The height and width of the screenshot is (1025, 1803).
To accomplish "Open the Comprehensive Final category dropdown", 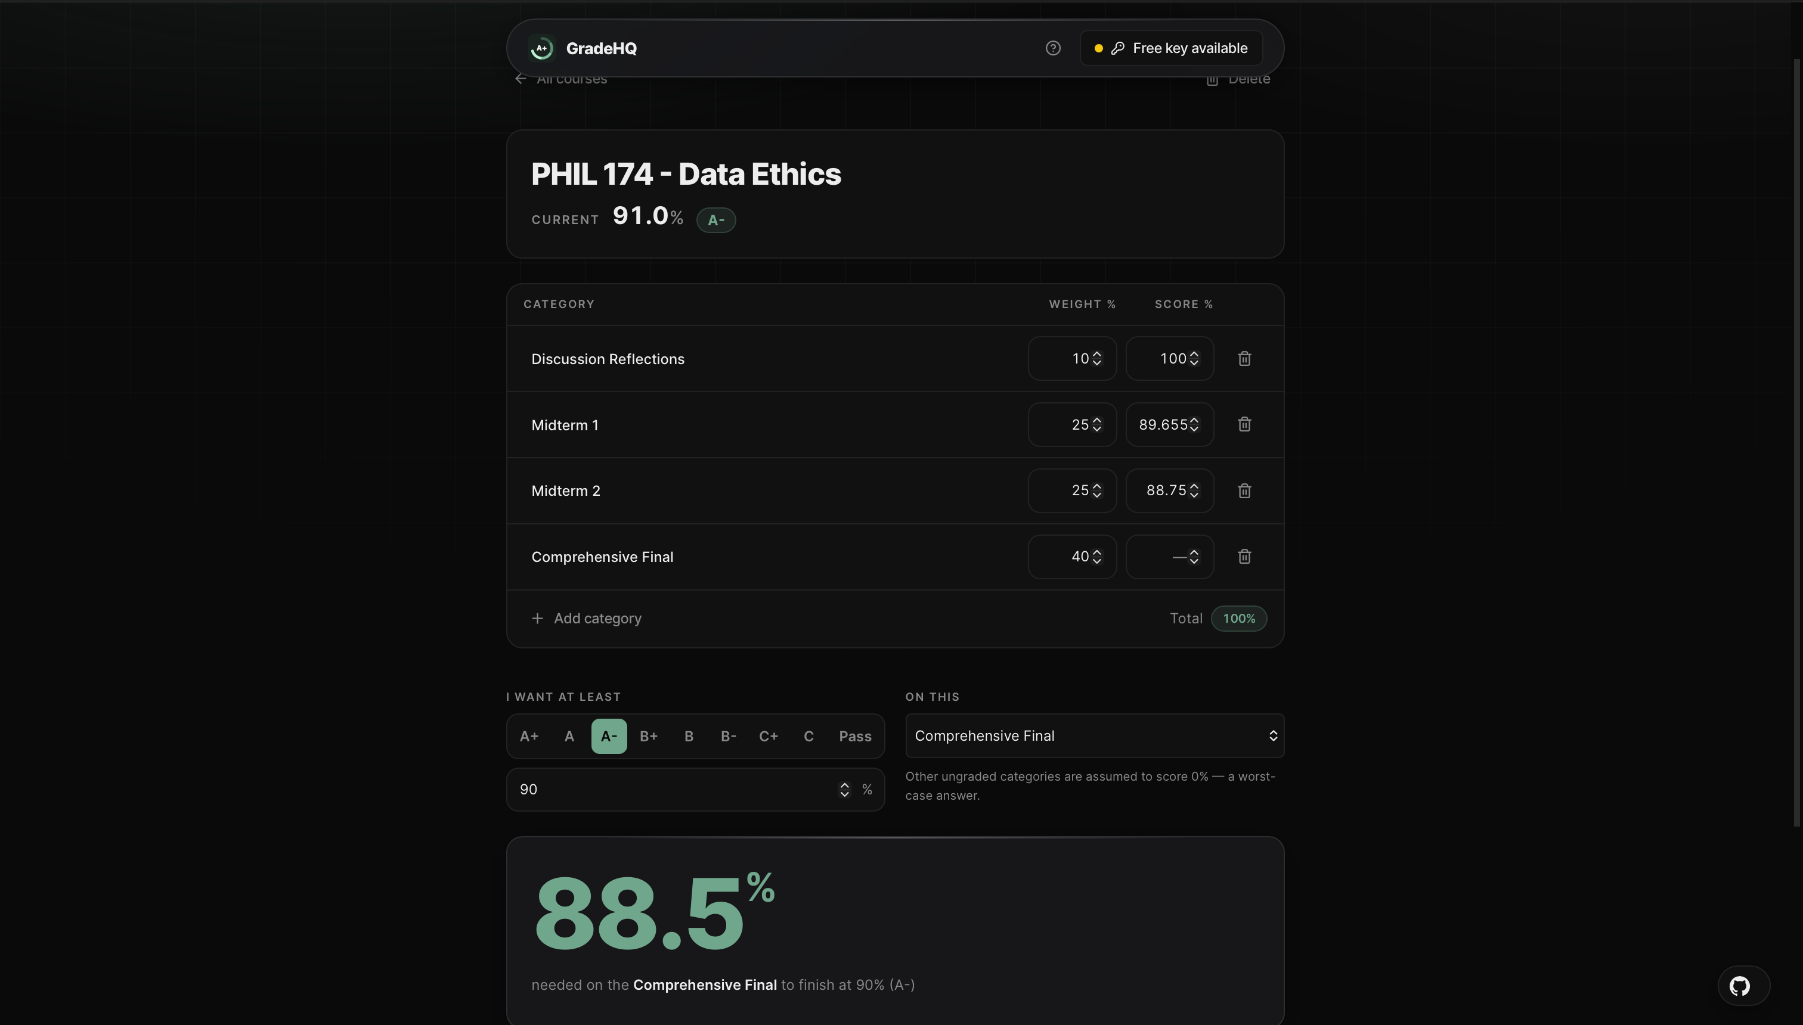I will click(1095, 735).
